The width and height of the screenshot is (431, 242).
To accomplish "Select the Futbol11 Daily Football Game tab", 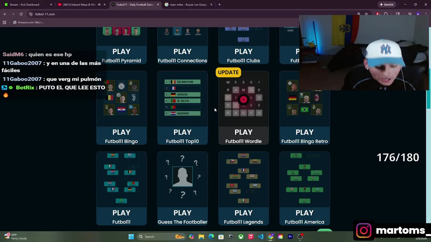I will 135,5.
